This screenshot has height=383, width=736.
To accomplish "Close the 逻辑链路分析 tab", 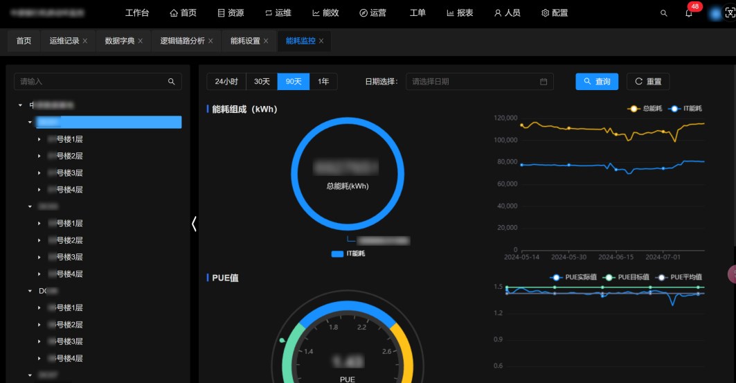I will pos(210,41).
